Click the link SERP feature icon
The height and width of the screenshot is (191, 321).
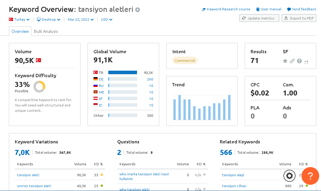pyautogui.click(x=292, y=61)
